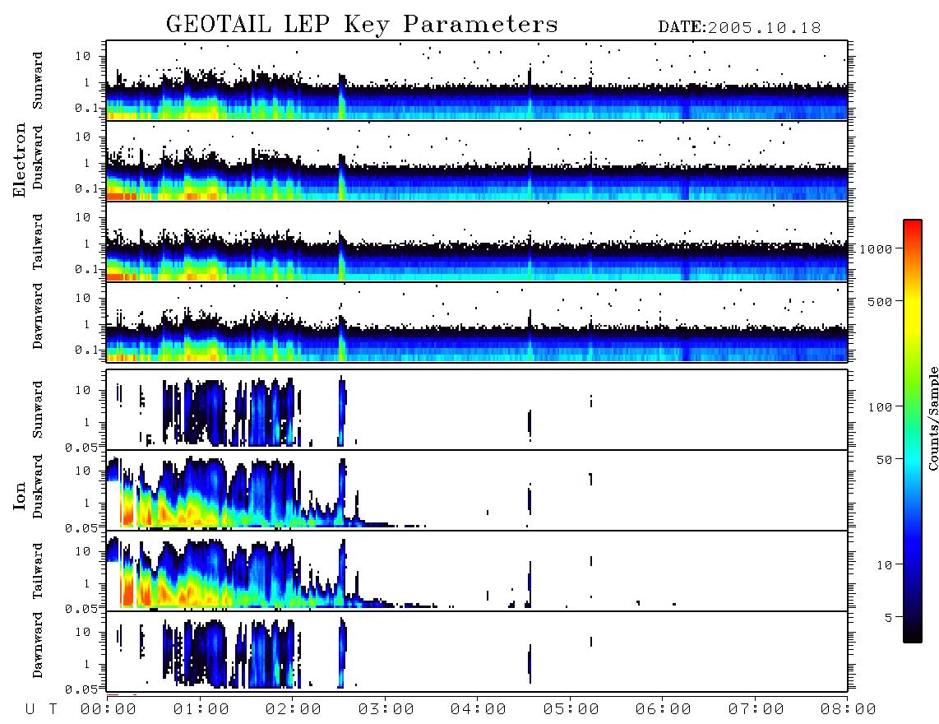Select the Ion "Tailward" panel label
This screenshot has width=939, height=724.
pos(38,571)
